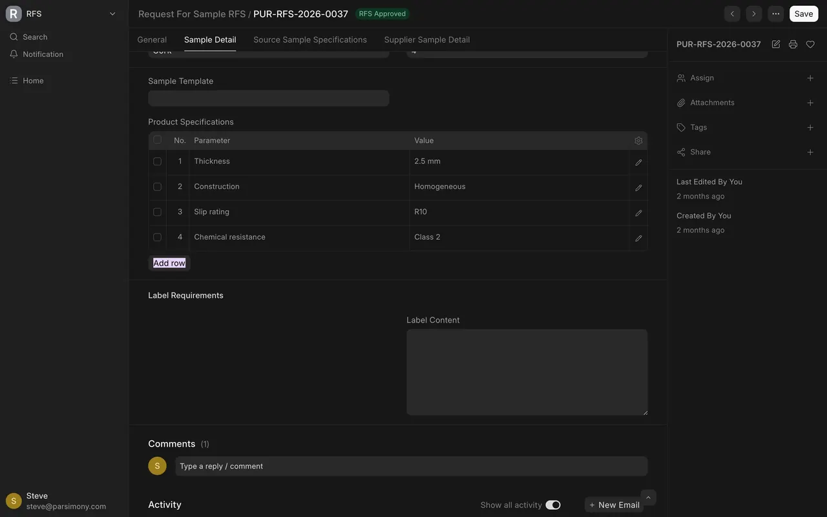
Task: Select the Slip rating row checkbox
Action: 158,212
